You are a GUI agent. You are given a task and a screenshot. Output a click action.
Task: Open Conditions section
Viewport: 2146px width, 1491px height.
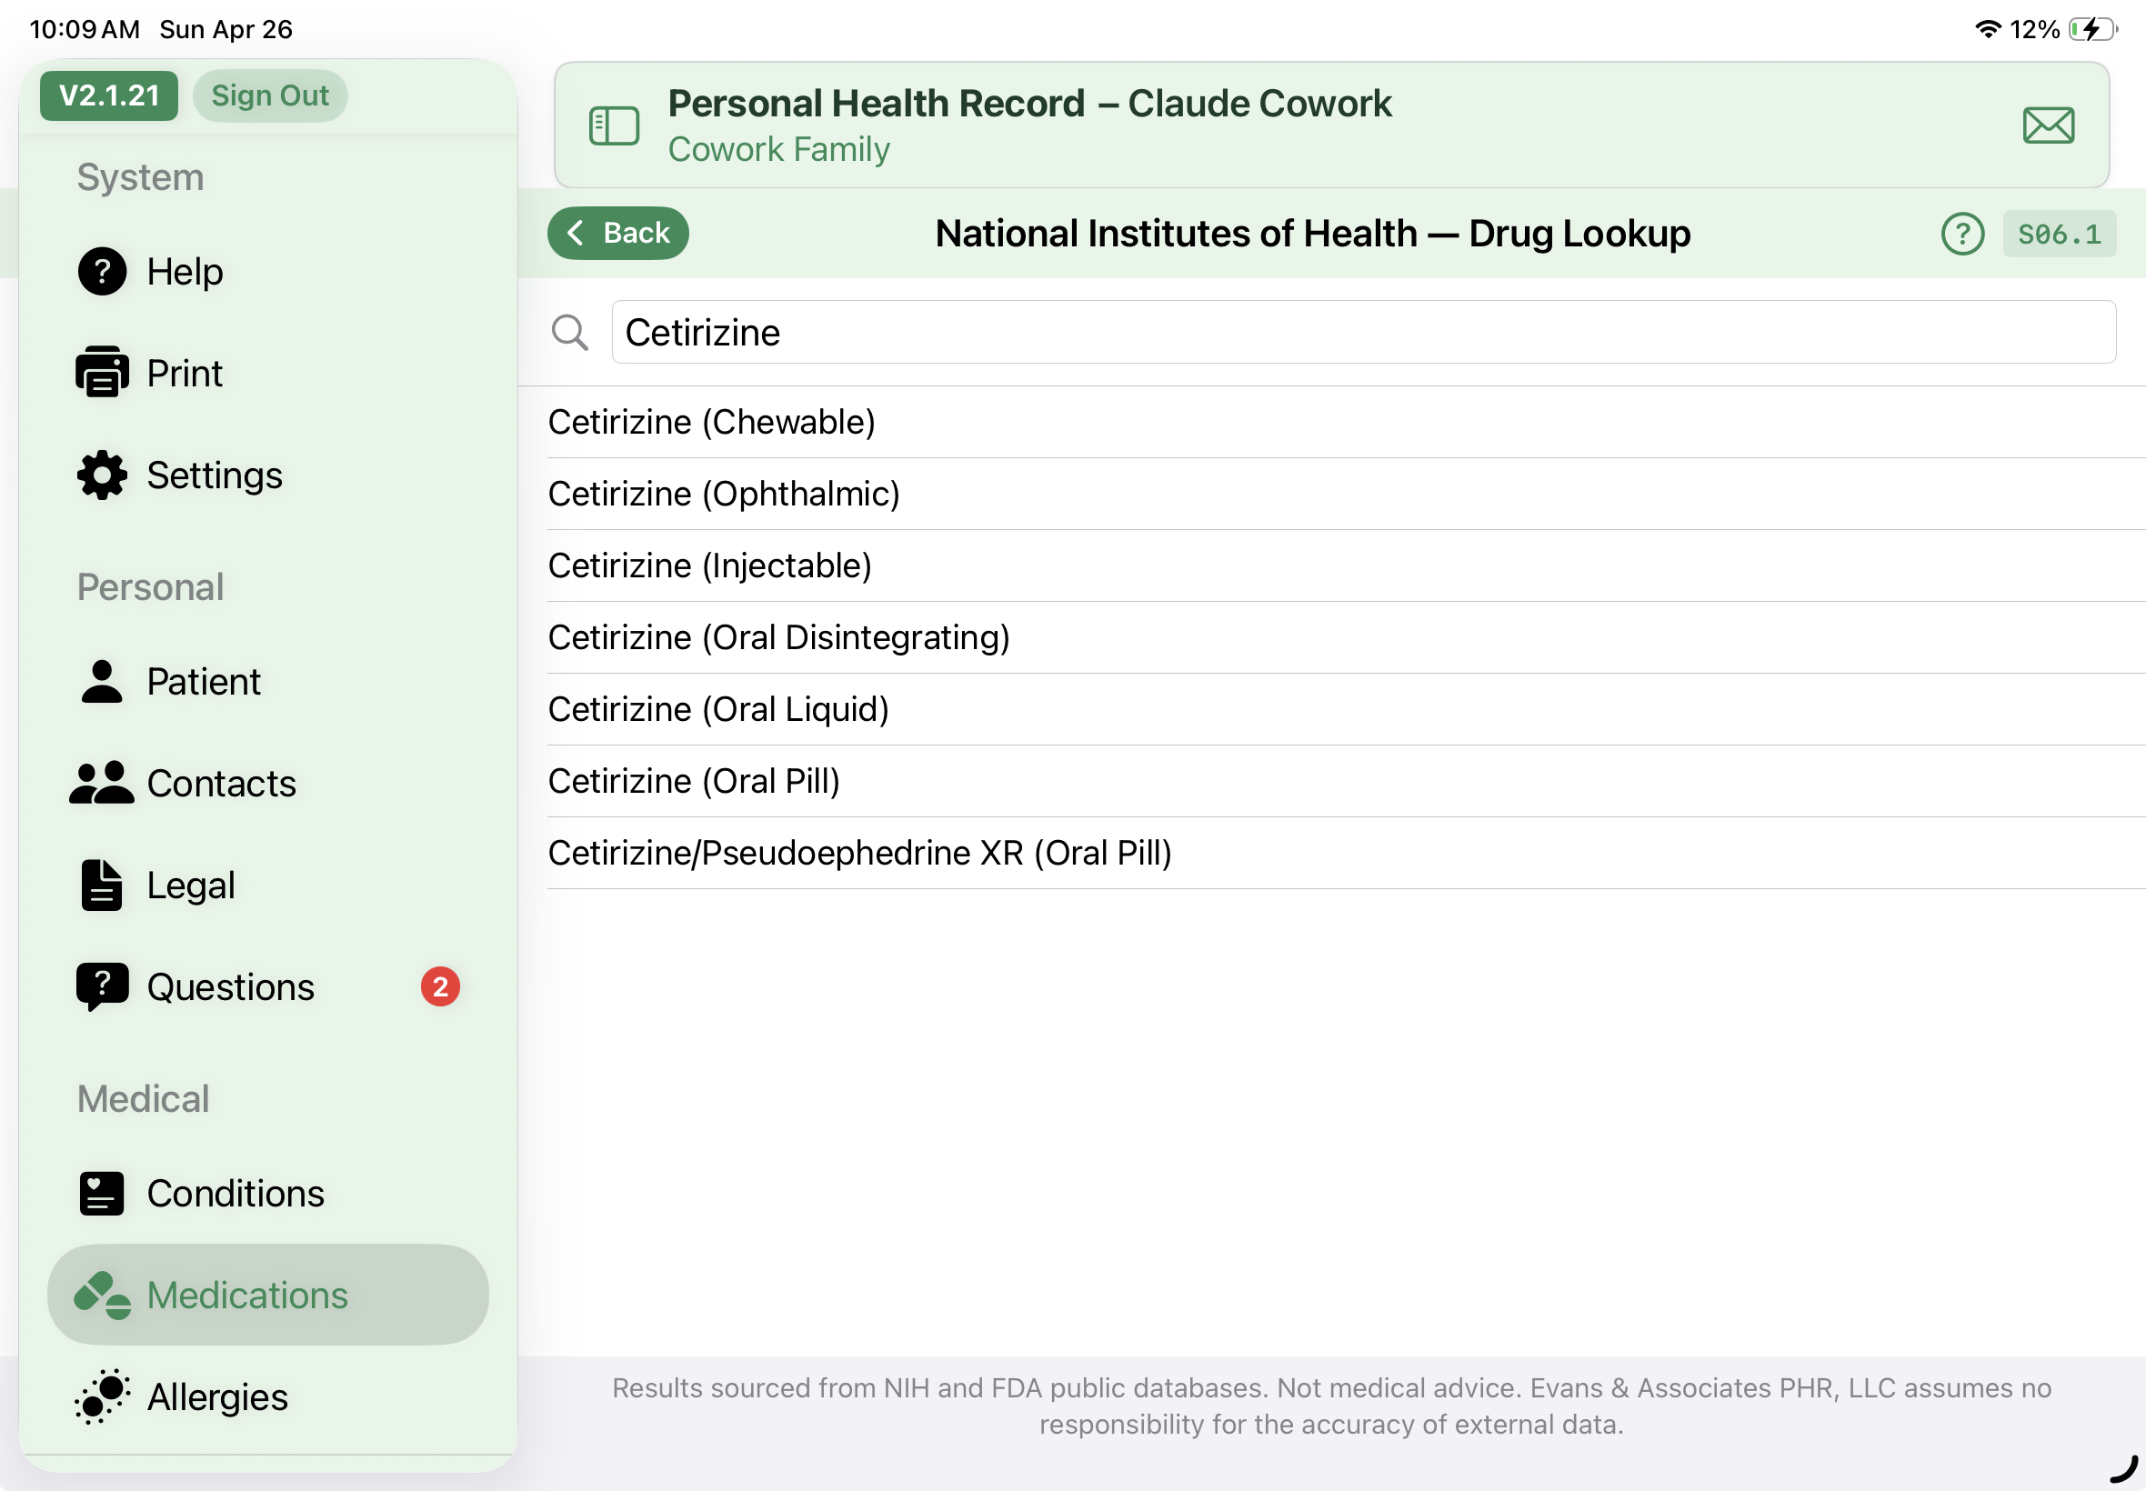click(268, 1193)
